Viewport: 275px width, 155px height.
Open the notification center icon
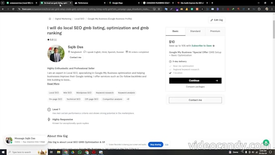coord(271,152)
